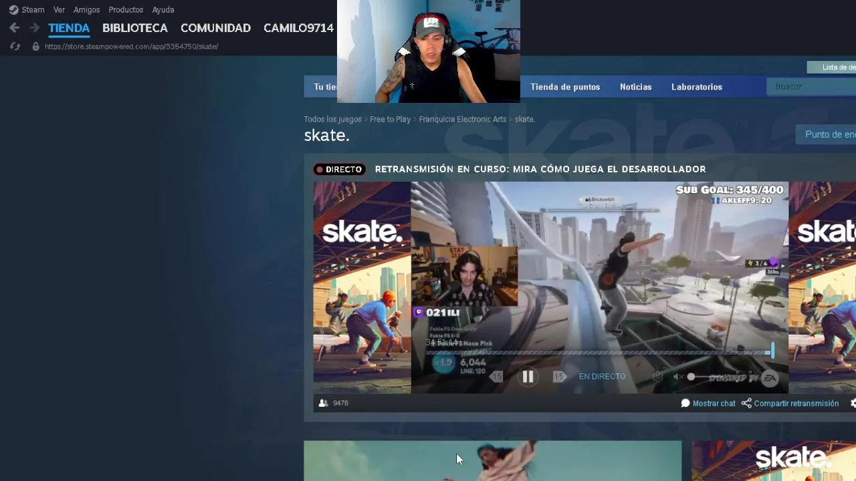Open the Lista de deseados button

pos(831,67)
